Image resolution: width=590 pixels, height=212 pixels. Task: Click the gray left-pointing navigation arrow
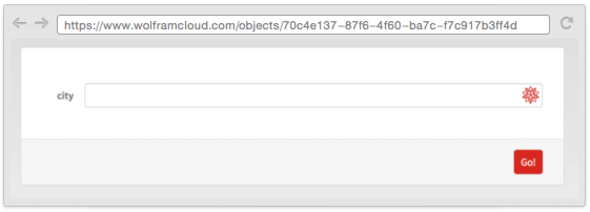pos(19,24)
